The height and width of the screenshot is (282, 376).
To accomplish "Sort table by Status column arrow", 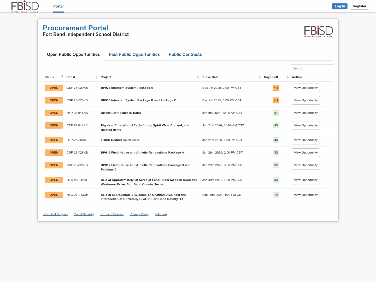I will point(62,77).
